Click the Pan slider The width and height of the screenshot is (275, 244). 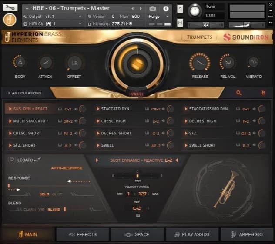click(137, 176)
